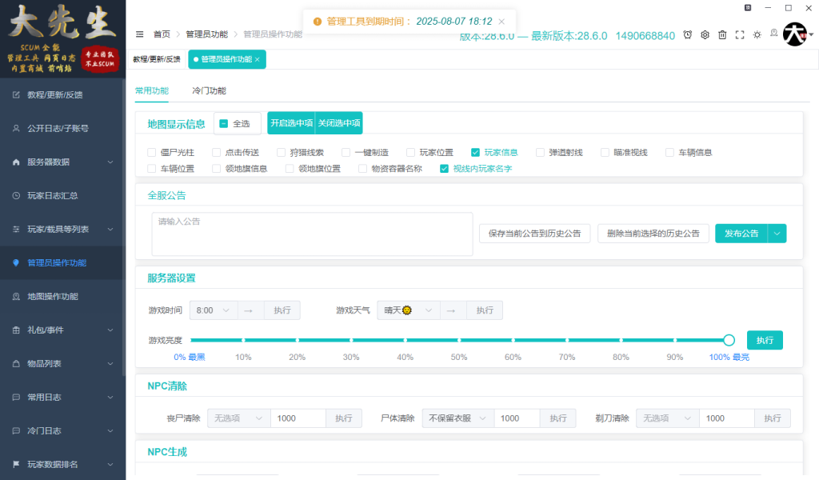Toggle the 视线内玩家名字 checkbox
The image size is (819, 480).
tap(444, 169)
